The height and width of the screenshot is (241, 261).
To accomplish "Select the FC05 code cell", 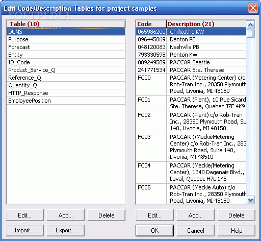I will point(151,194).
